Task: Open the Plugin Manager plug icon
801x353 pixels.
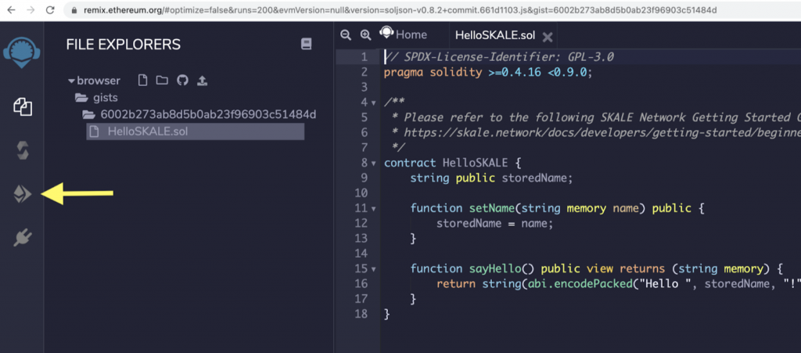Action: [x=23, y=237]
